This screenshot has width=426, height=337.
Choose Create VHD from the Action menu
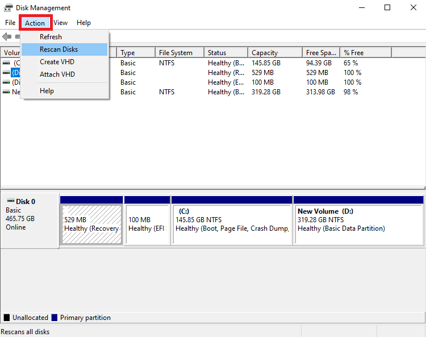65,62
